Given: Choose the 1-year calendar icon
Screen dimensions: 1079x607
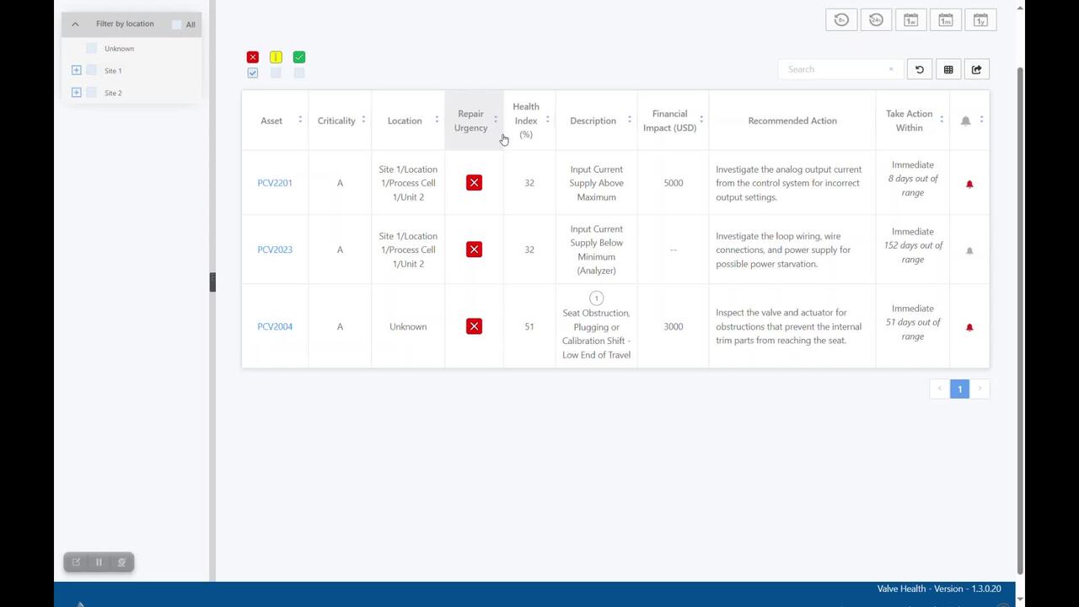Looking at the screenshot, I should pos(980,19).
